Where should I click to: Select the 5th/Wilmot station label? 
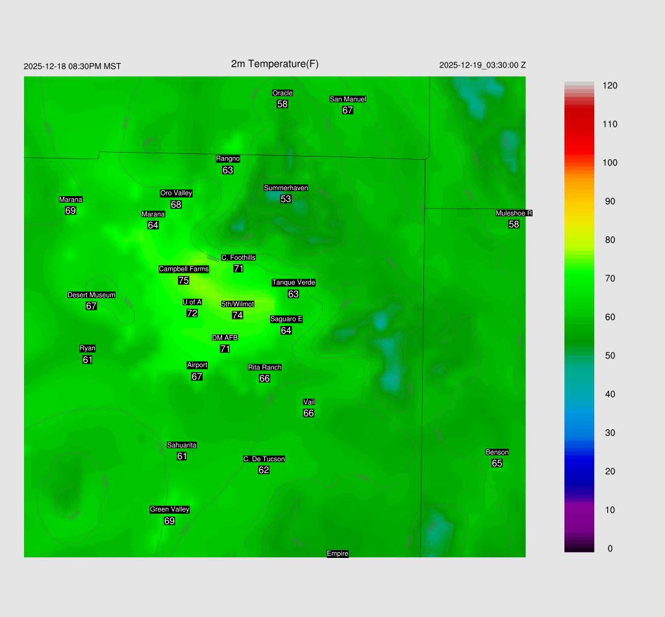pos(238,304)
